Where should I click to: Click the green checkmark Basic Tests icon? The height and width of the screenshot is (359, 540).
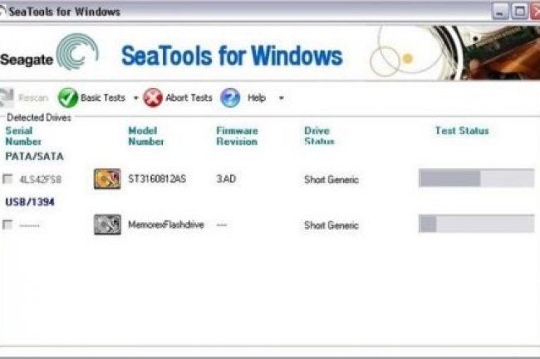[x=68, y=98]
